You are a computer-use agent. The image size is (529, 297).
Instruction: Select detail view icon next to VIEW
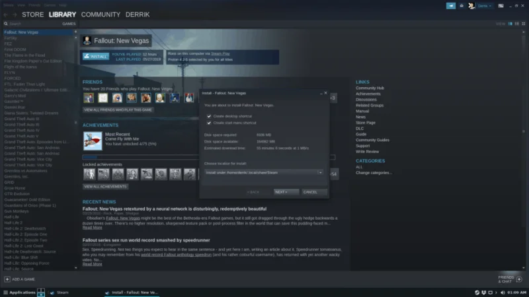coord(510,24)
